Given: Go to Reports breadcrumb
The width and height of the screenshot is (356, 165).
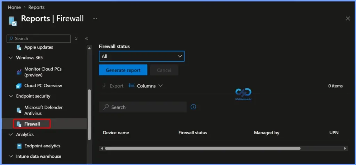Looking at the screenshot, I should 36,7.
